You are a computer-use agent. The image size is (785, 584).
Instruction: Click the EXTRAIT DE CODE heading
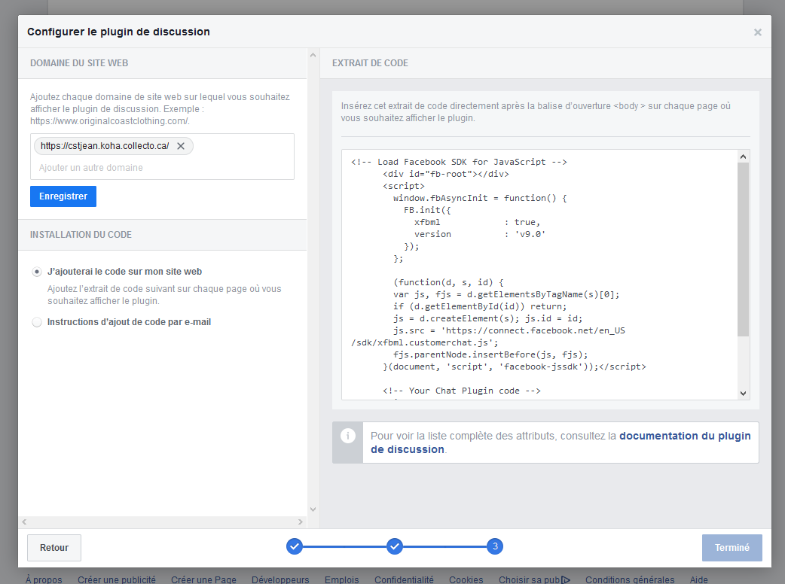(370, 63)
